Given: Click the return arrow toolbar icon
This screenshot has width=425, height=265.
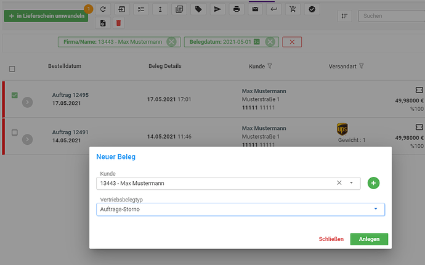Looking at the screenshot, I should click(x=273, y=9).
